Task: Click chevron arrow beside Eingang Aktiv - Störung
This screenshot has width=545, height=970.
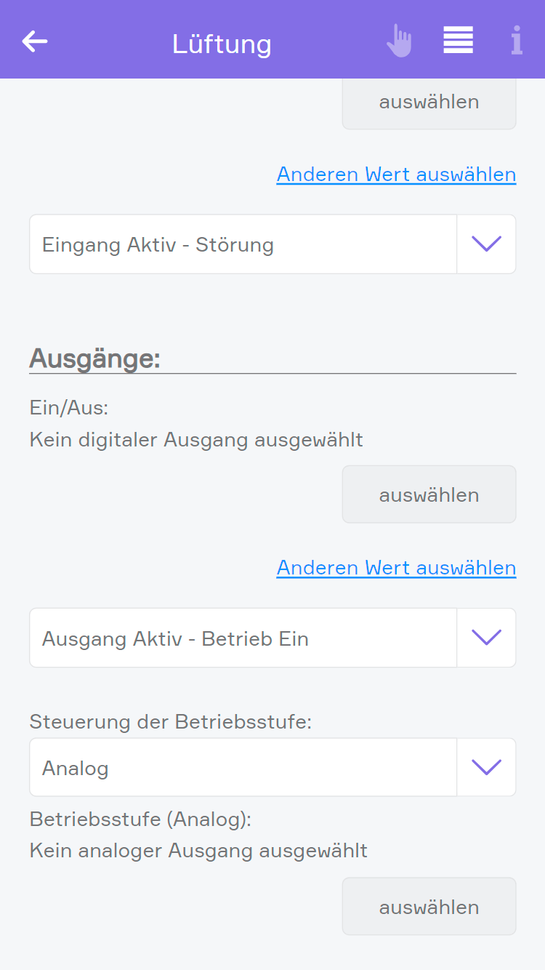Action: [x=486, y=244]
